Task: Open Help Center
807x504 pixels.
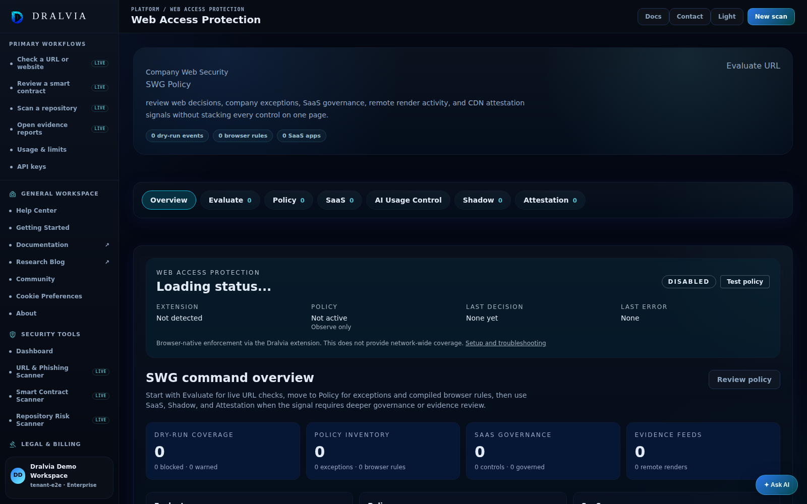Action: [x=59, y=211]
